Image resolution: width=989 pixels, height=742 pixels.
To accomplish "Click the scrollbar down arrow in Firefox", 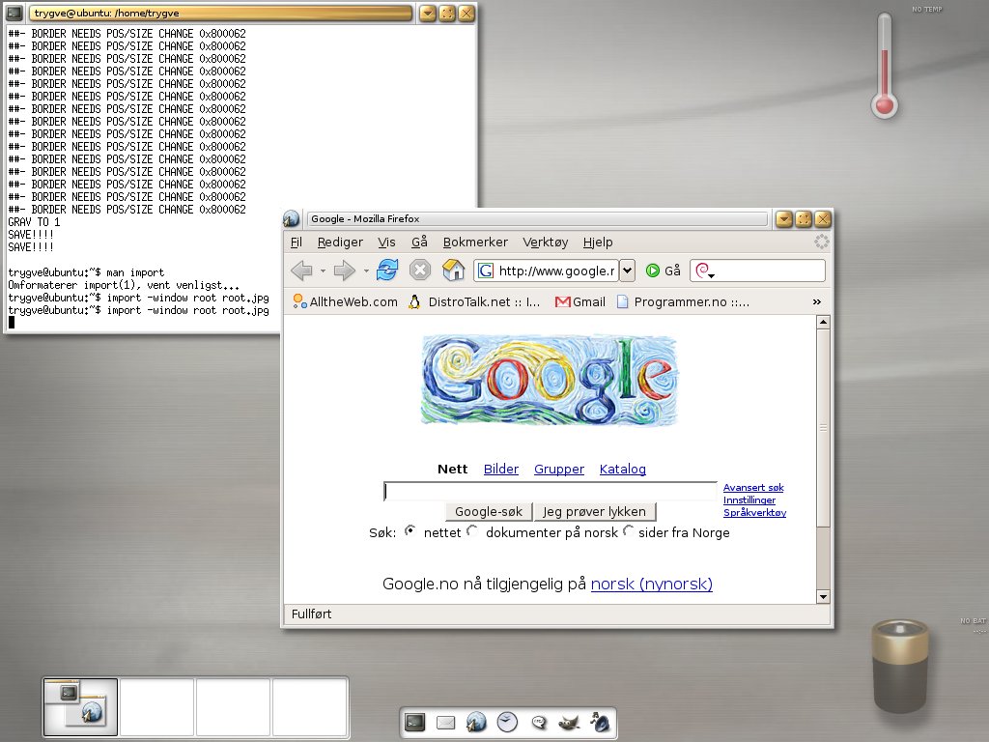I will point(823,596).
